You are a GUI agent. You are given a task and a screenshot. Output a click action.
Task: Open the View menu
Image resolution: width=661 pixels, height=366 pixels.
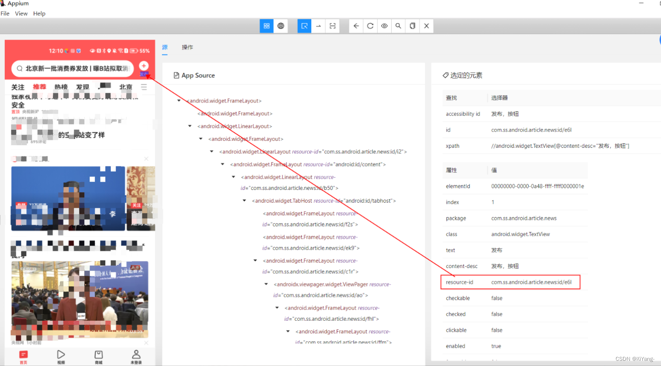click(x=21, y=14)
